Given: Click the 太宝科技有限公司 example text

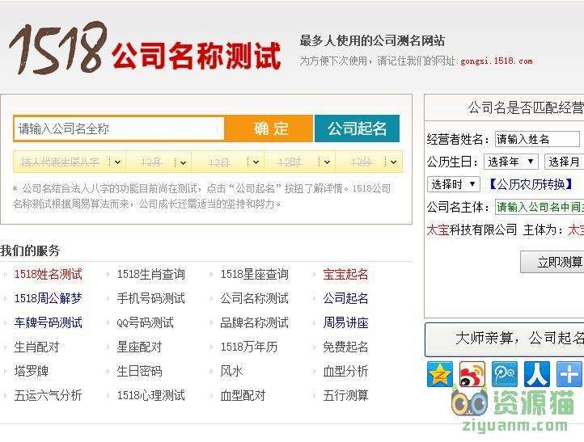Looking at the screenshot, I should pyautogui.click(x=472, y=229).
